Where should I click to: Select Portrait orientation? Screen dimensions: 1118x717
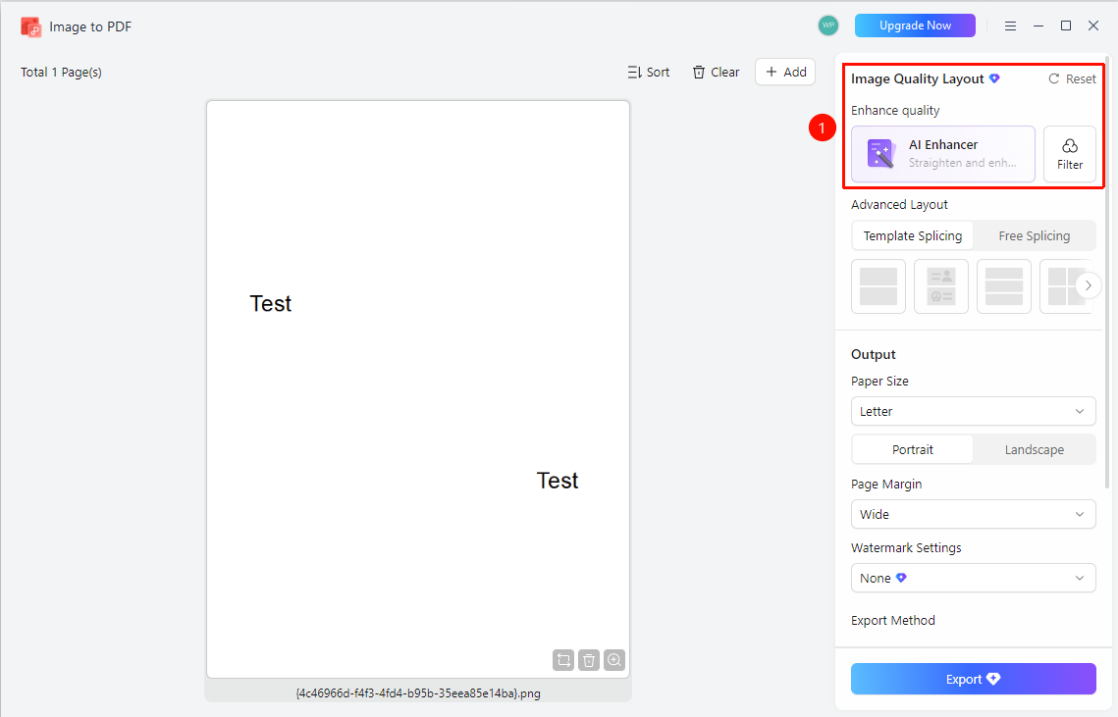click(913, 450)
